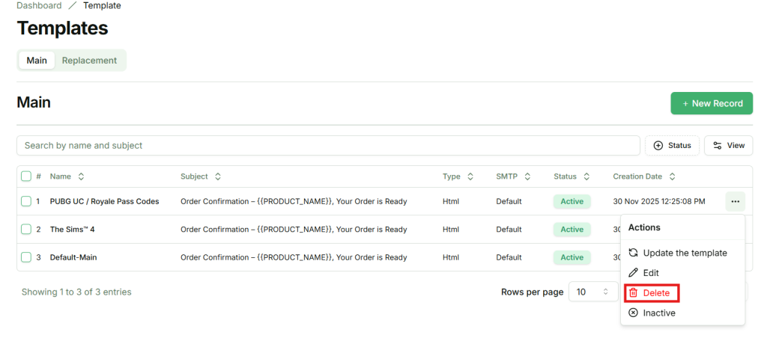
Task: Open the View columns options
Action: (x=728, y=145)
